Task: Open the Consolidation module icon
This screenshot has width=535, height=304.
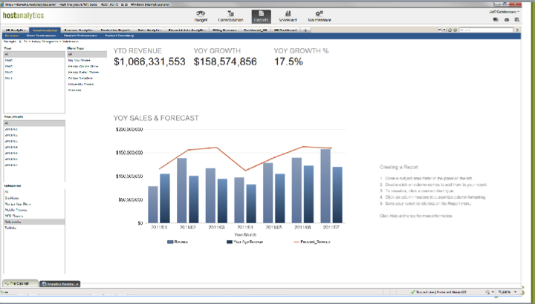Action: [230, 16]
